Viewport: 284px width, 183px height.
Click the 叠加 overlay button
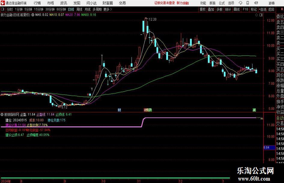point(211,9)
